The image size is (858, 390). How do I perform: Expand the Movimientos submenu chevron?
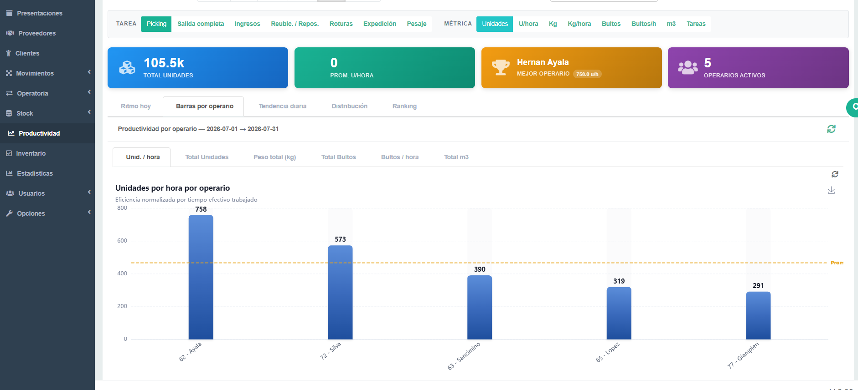[89, 72]
